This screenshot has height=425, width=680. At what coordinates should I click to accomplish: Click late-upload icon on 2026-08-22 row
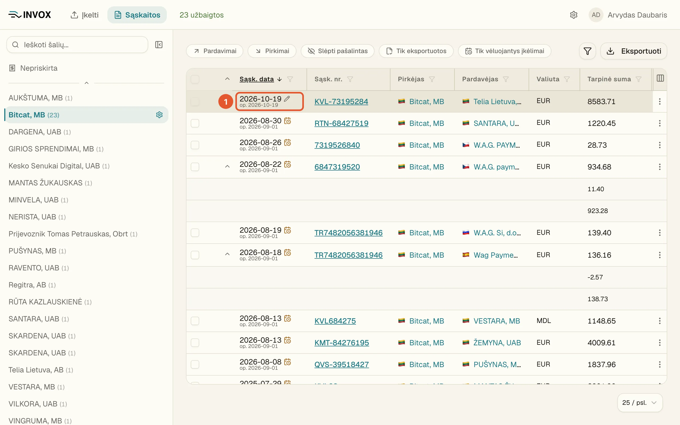pyautogui.click(x=287, y=164)
